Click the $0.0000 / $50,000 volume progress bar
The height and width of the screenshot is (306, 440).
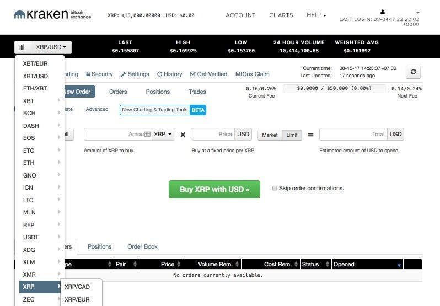(334, 88)
